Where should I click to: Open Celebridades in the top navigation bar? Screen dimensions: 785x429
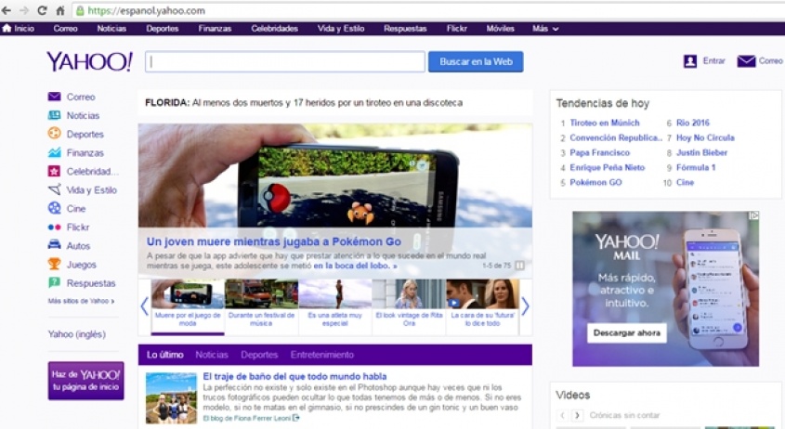click(274, 29)
